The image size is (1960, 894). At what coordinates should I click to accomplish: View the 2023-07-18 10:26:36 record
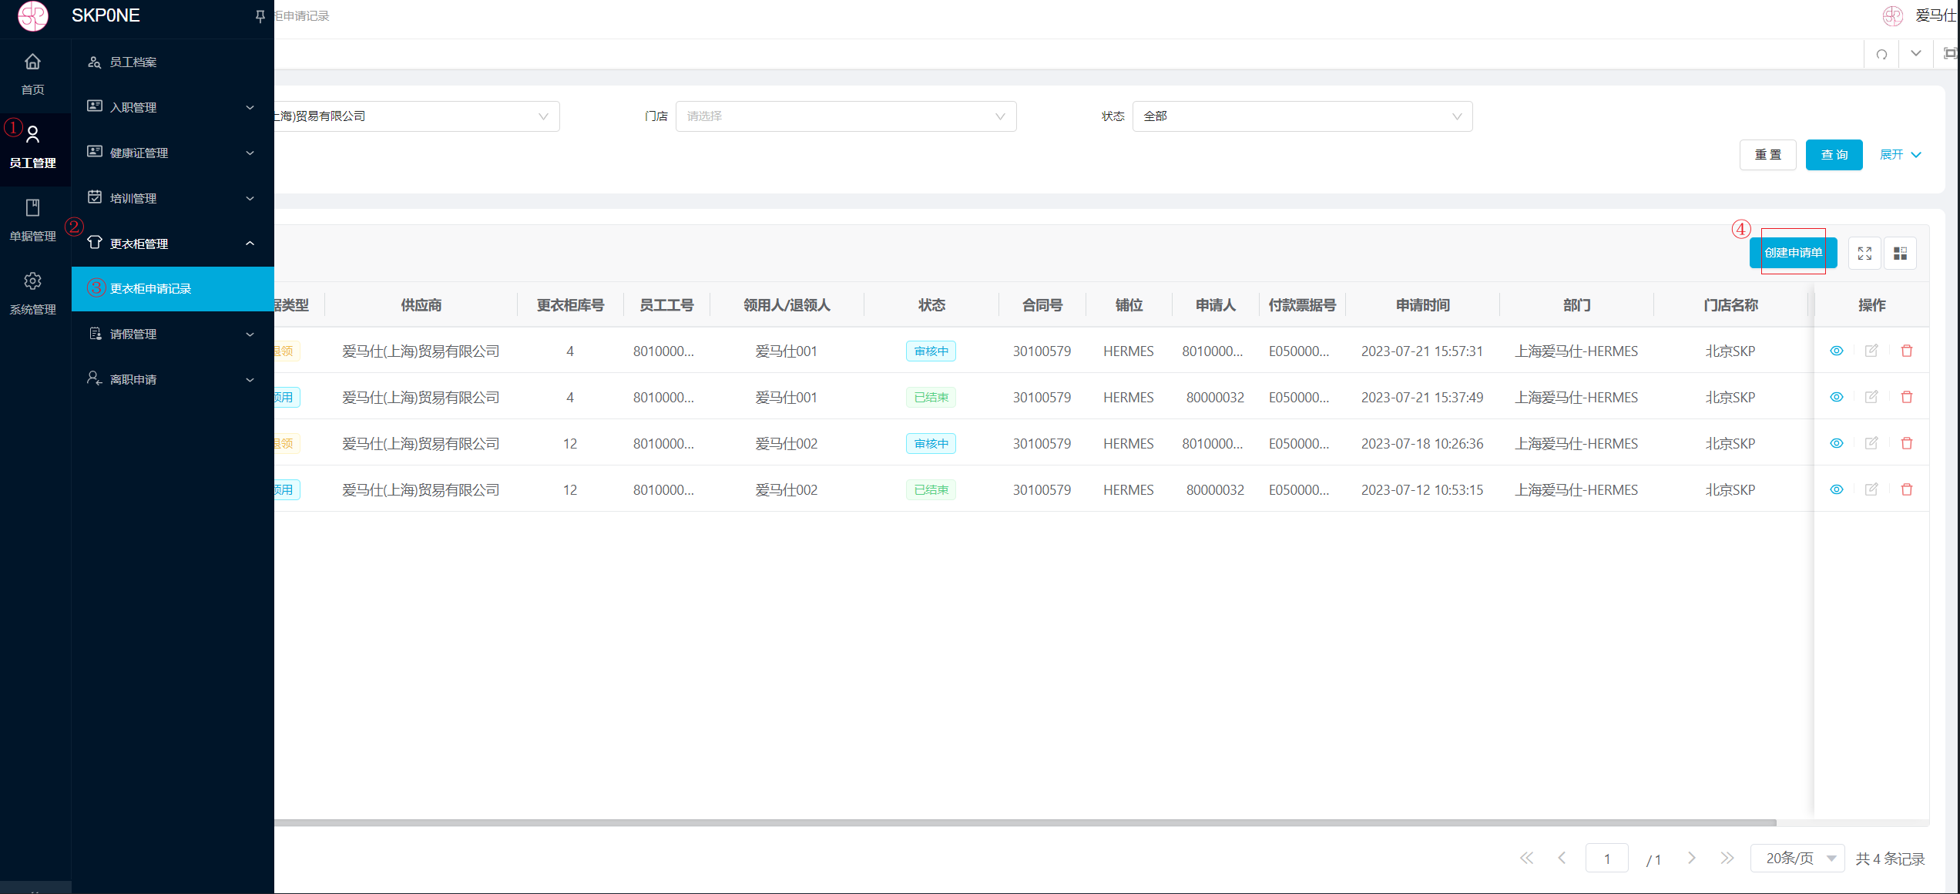(x=1837, y=443)
